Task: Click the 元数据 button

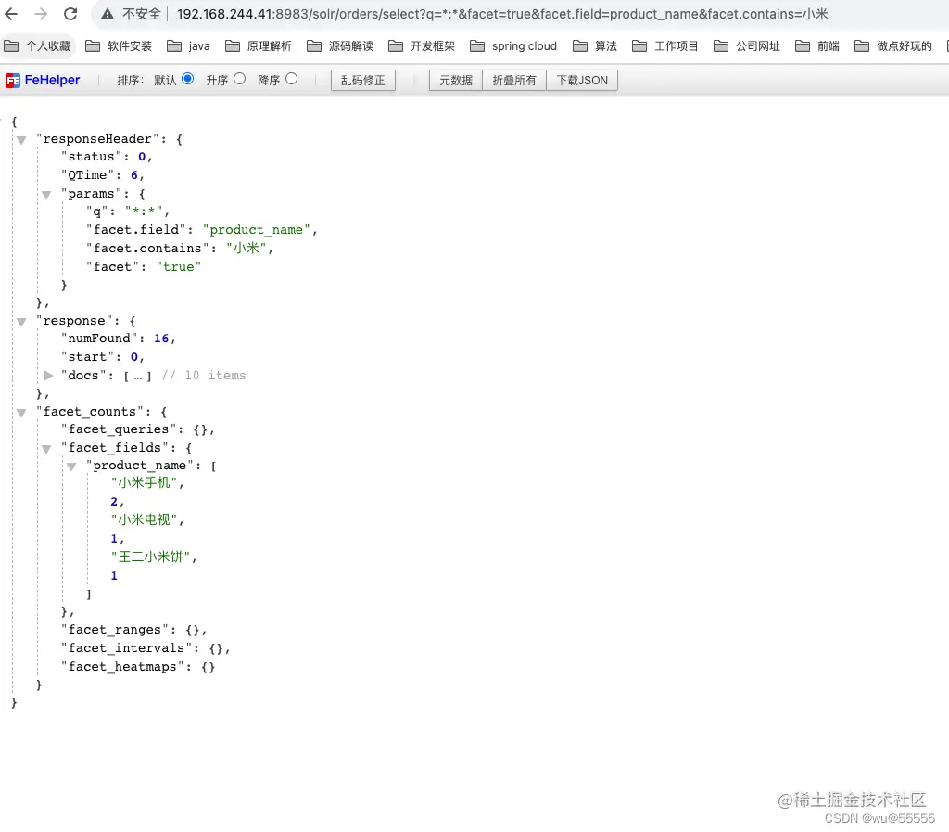Action: click(456, 80)
